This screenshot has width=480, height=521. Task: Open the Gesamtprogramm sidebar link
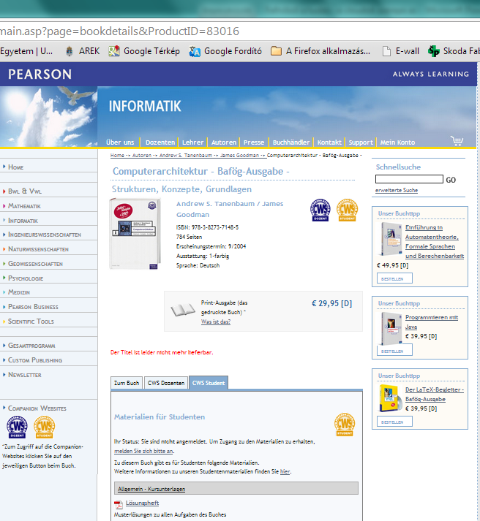[x=31, y=346]
